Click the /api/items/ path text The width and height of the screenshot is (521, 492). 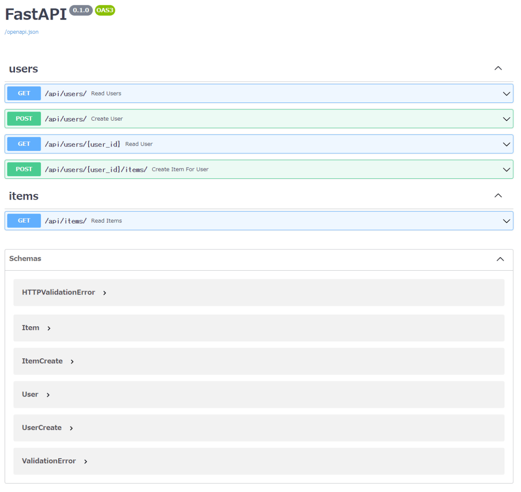pos(66,221)
